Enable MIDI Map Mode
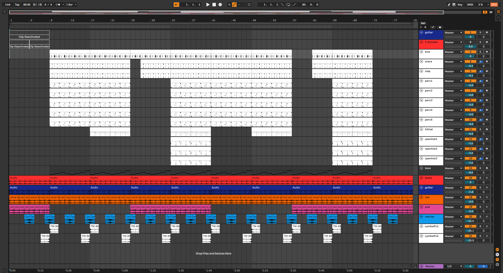The height and width of the screenshot is (273, 503). [470, 4]
